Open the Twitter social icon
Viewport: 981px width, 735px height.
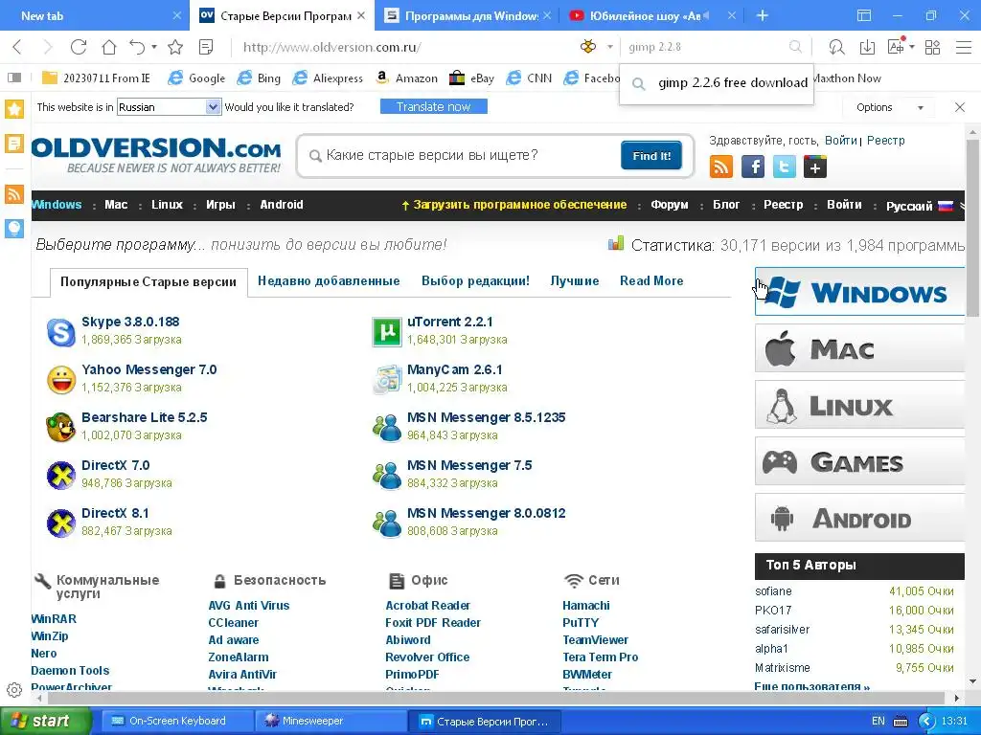point(784,167)
